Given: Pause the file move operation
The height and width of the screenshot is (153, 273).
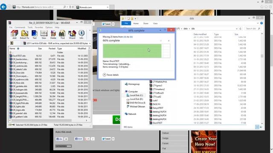Looking at the screenshot, I should pyautogui.click(x=161, y=41).
